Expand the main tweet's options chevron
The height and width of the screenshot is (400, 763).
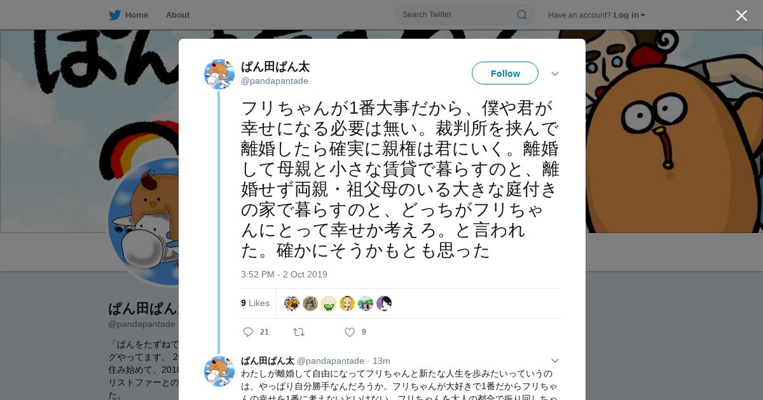[555, 74]
